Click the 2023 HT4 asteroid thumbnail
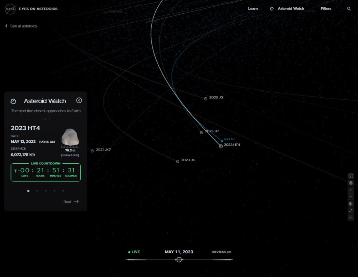The width and height of the screenshot is (358, 277). pos(70,137)
